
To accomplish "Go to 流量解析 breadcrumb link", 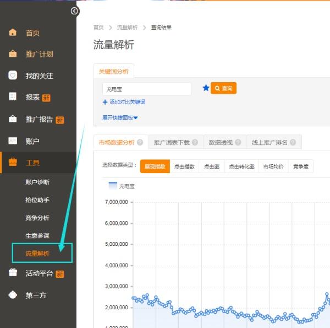I will (128, 28).
